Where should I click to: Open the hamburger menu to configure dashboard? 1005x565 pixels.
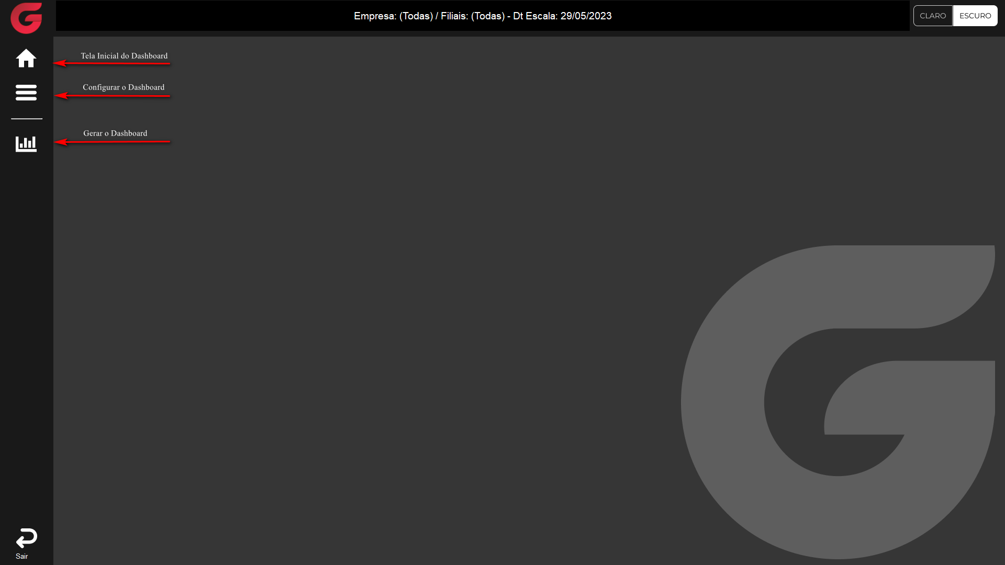coord(26,93)
